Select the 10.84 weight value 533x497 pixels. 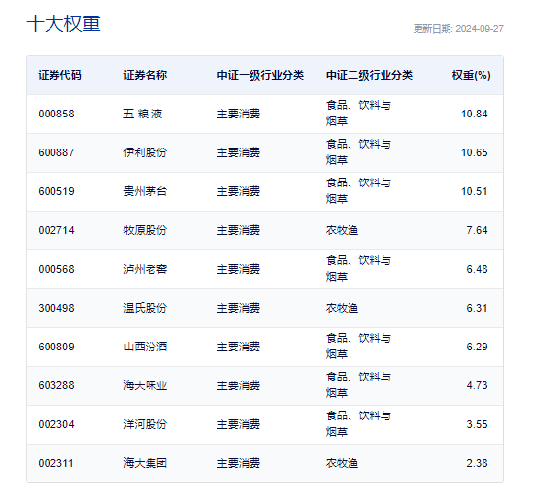[x=474, y=114]
